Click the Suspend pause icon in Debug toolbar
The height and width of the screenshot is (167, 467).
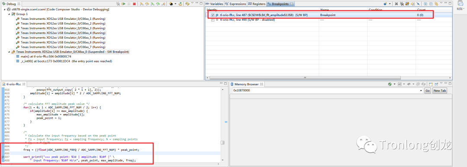[x=129, y=4]
